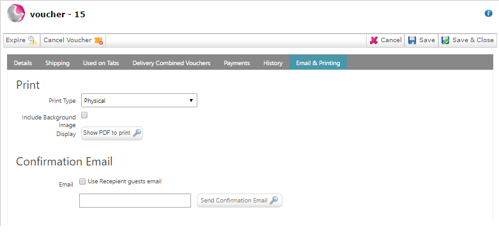Click the blue info icon
The image size is (499, 244).
pyautogui.click(x=488, y=13)
